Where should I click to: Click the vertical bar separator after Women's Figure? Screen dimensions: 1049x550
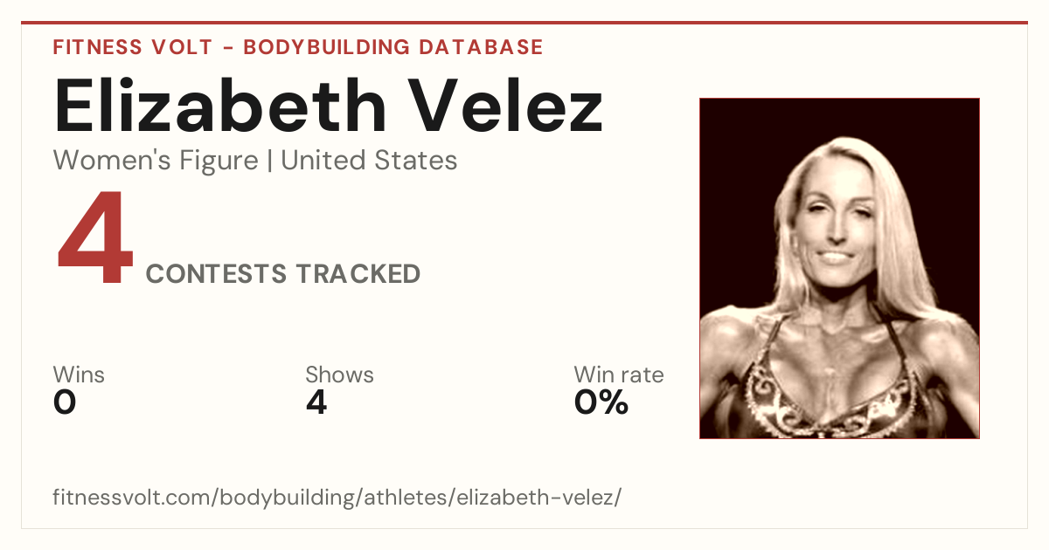click(x=270, y=162)
